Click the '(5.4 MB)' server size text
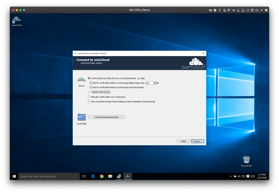 pos(141,78)
